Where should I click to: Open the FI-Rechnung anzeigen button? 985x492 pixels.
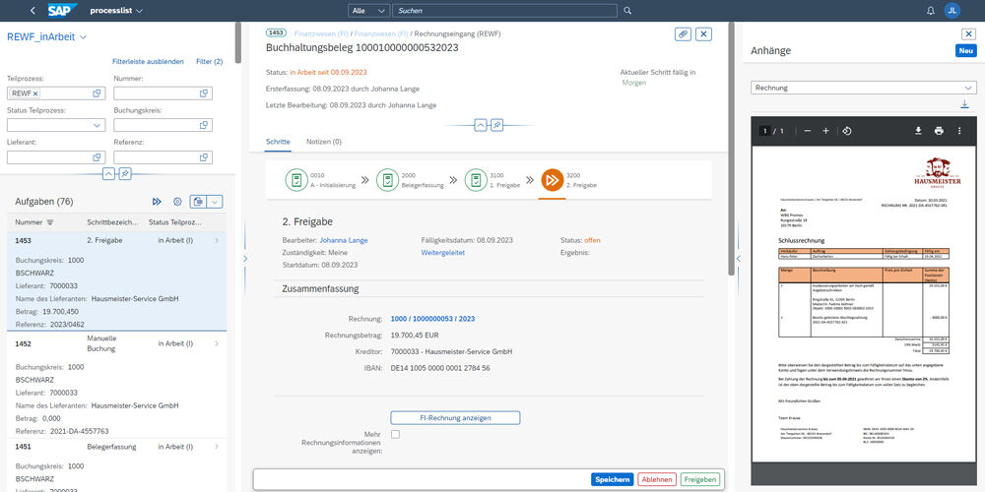[x=455, y=417]
